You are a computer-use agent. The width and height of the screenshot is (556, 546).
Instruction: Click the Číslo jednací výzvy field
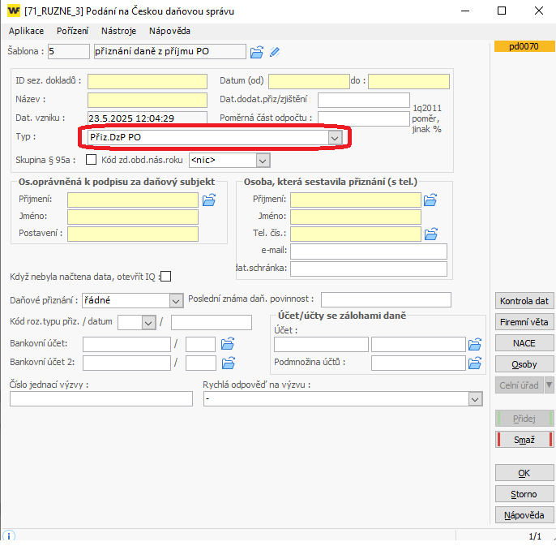point(101,398)
